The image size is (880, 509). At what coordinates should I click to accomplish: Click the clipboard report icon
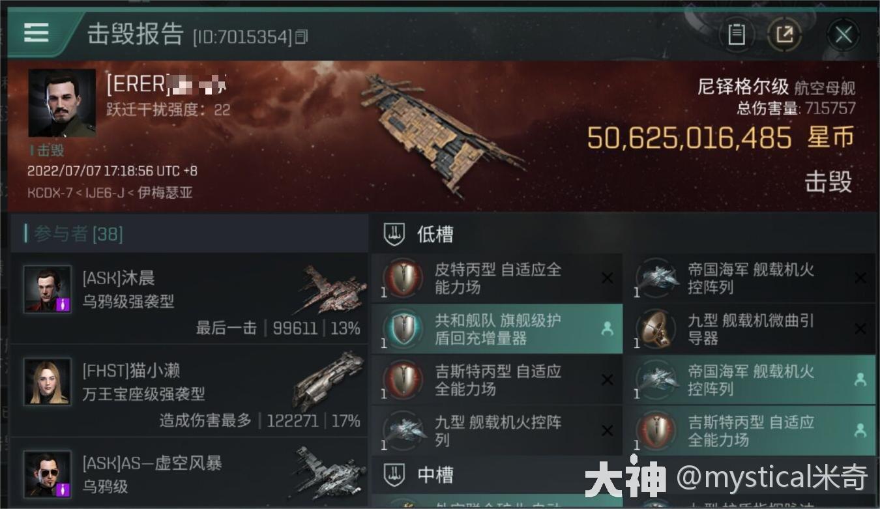737,35
